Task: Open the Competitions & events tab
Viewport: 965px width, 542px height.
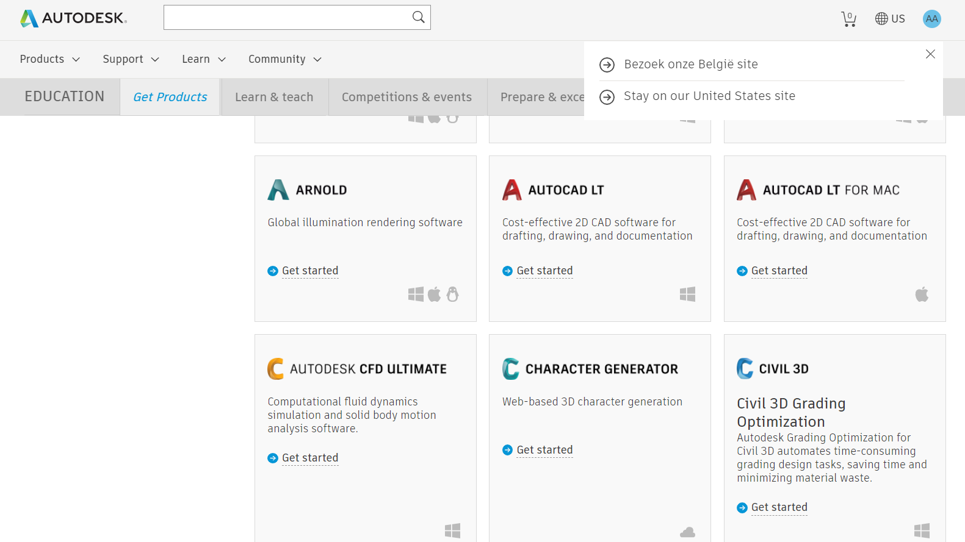Action: point(407,97)
